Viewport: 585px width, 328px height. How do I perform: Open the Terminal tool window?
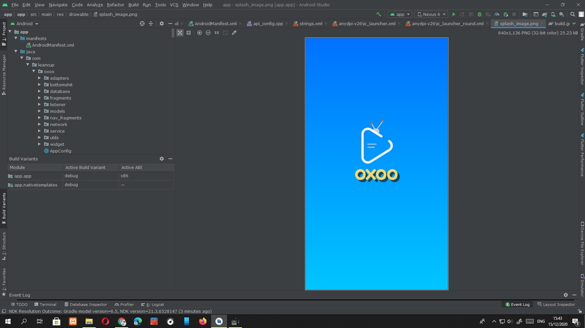tap(45, 304)
